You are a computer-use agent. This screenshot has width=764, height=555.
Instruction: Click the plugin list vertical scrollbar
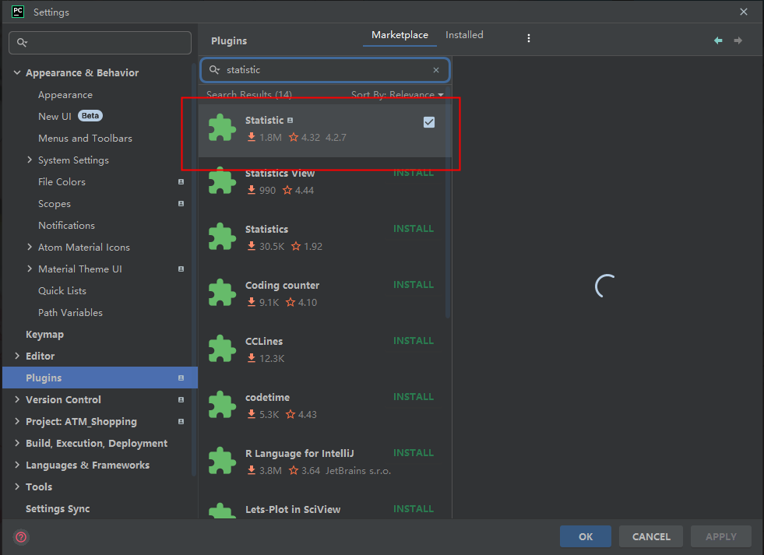click(448, 202)
